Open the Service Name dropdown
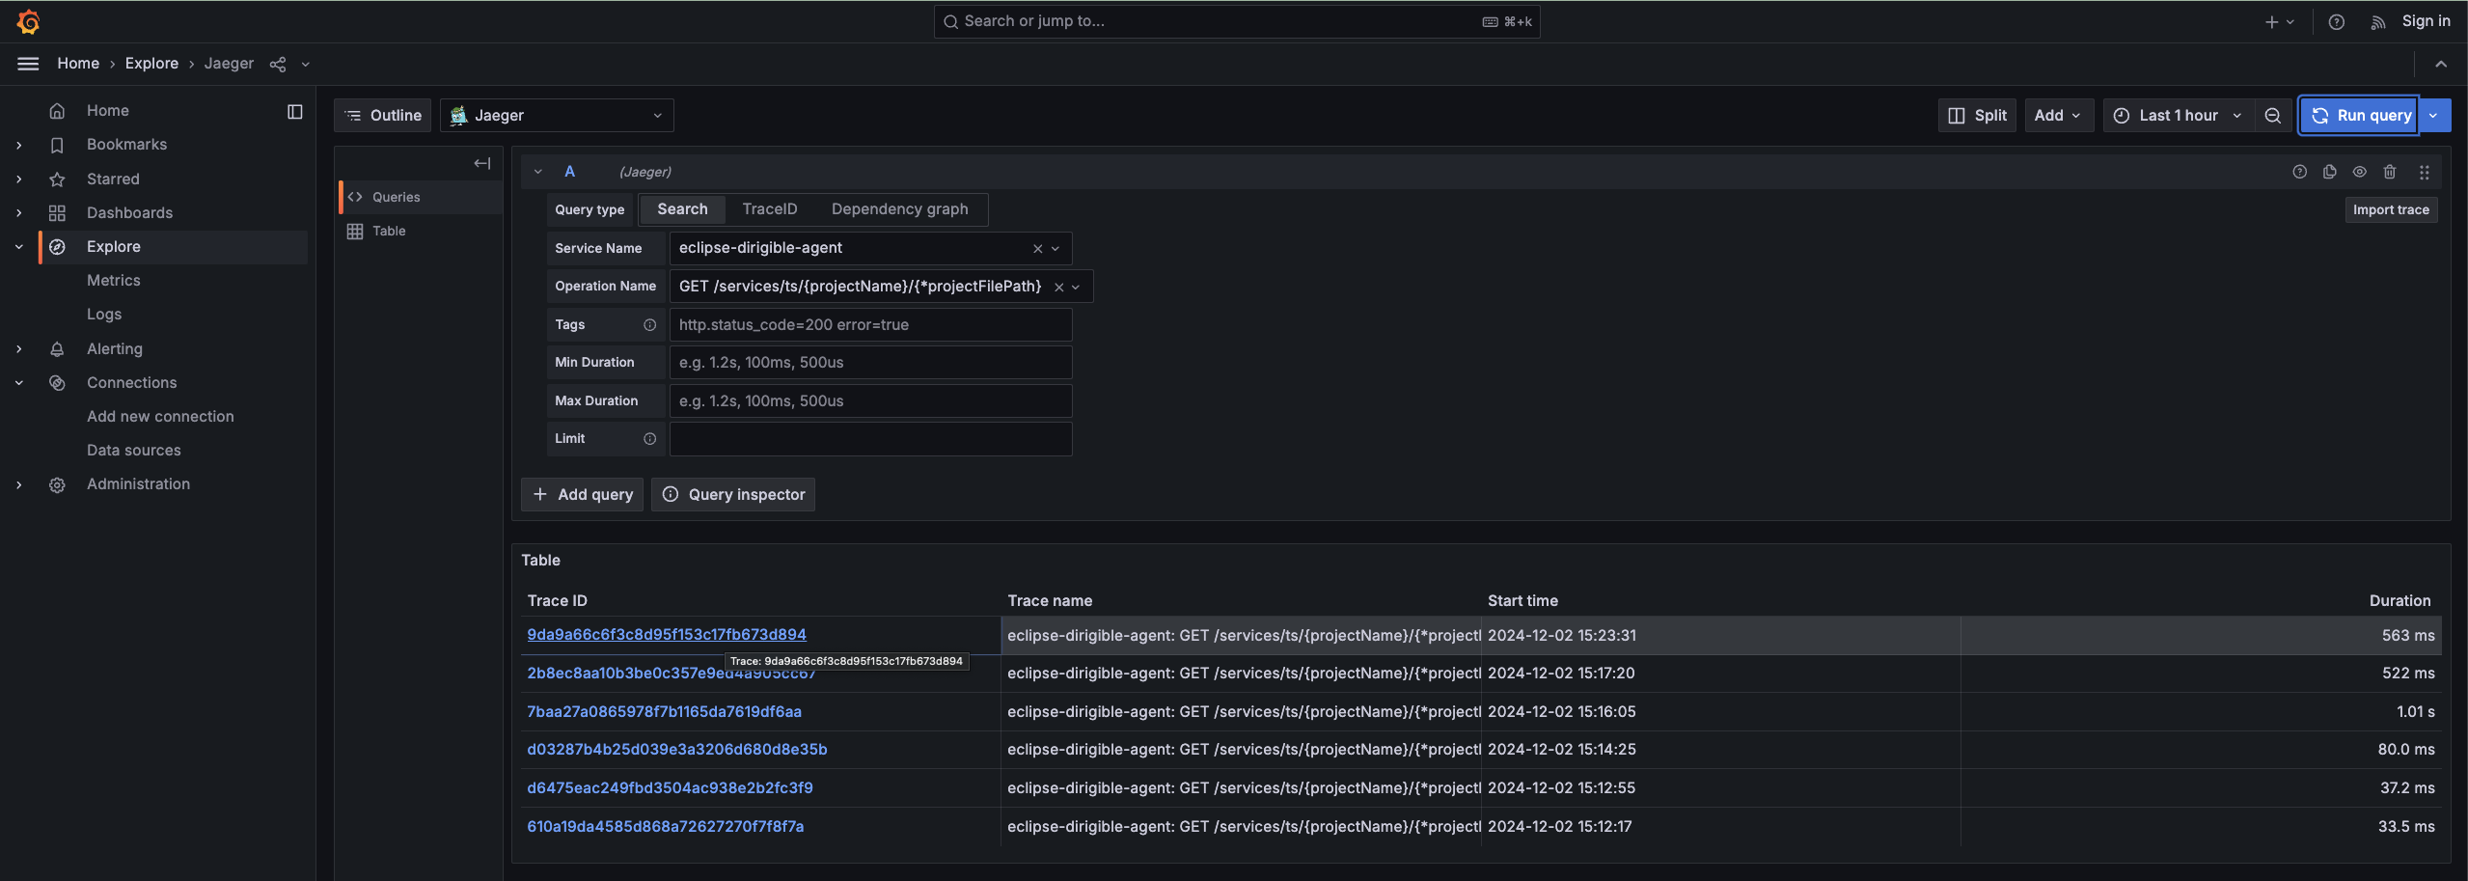The image size is (2468, 881). [x=1056, y=249]
